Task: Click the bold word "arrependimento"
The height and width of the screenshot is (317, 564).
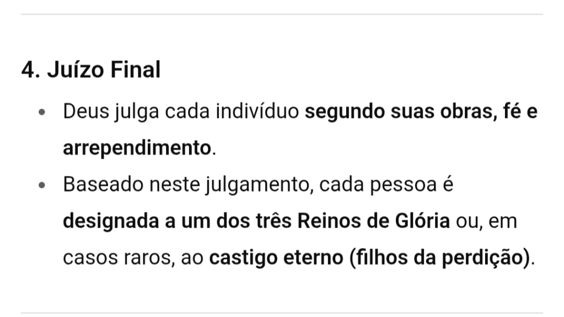Action: tap(137, 148)
